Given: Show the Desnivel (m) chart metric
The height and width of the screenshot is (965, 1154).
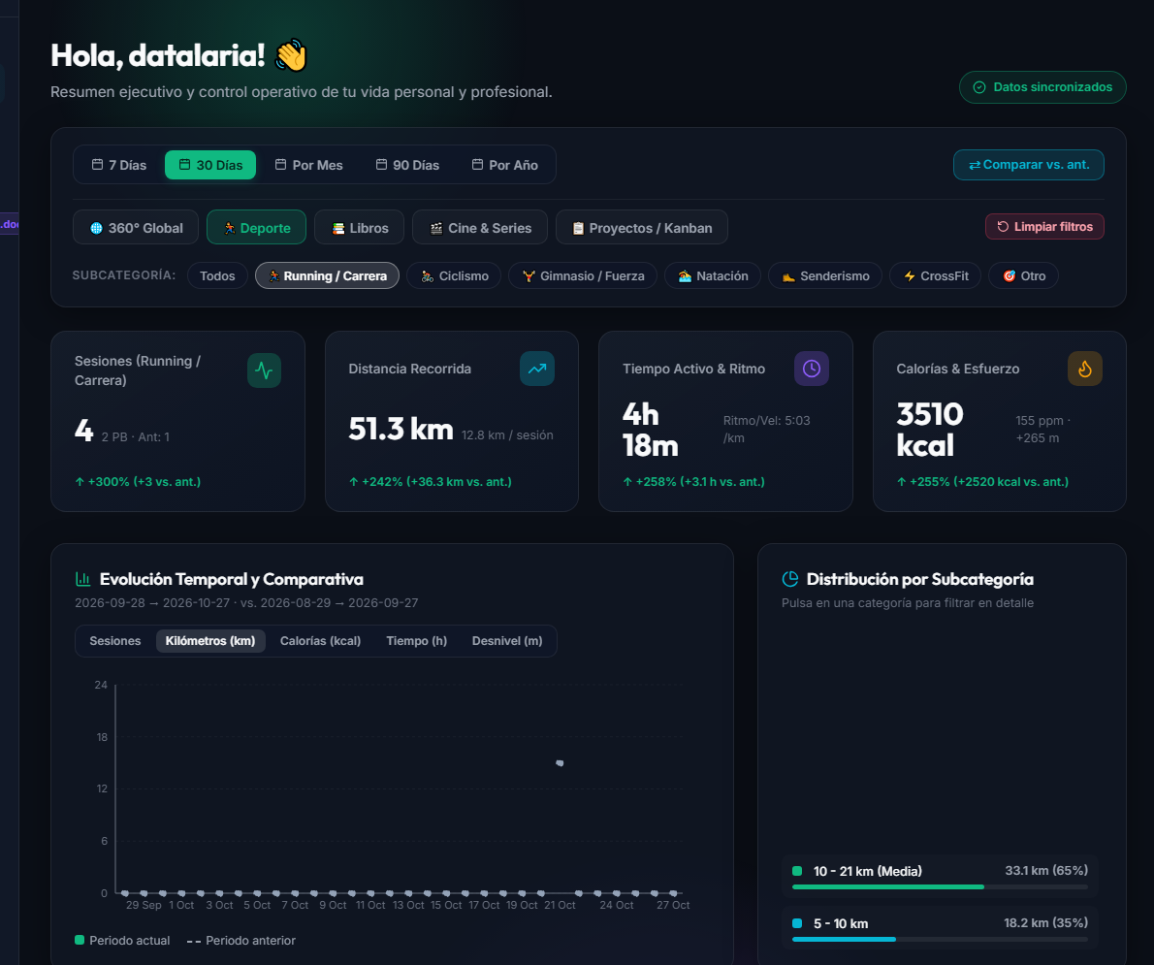Looking at the screenshot, I should (x=507, y=641).
